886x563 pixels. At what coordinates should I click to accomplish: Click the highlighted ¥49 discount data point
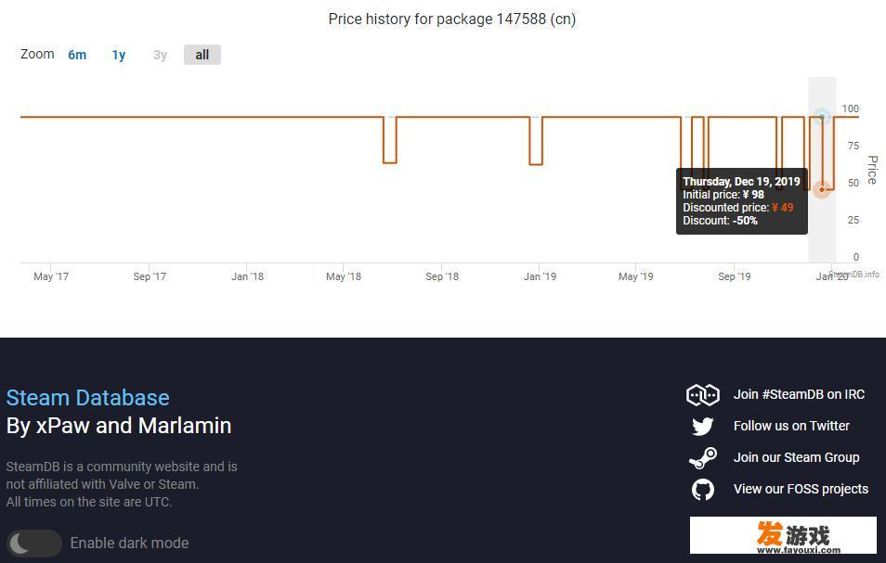[x=822, y=189]
